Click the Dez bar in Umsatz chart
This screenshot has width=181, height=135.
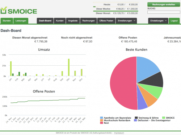(x=81, y=73)
